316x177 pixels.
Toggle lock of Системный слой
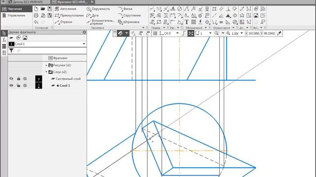(19, 79)
